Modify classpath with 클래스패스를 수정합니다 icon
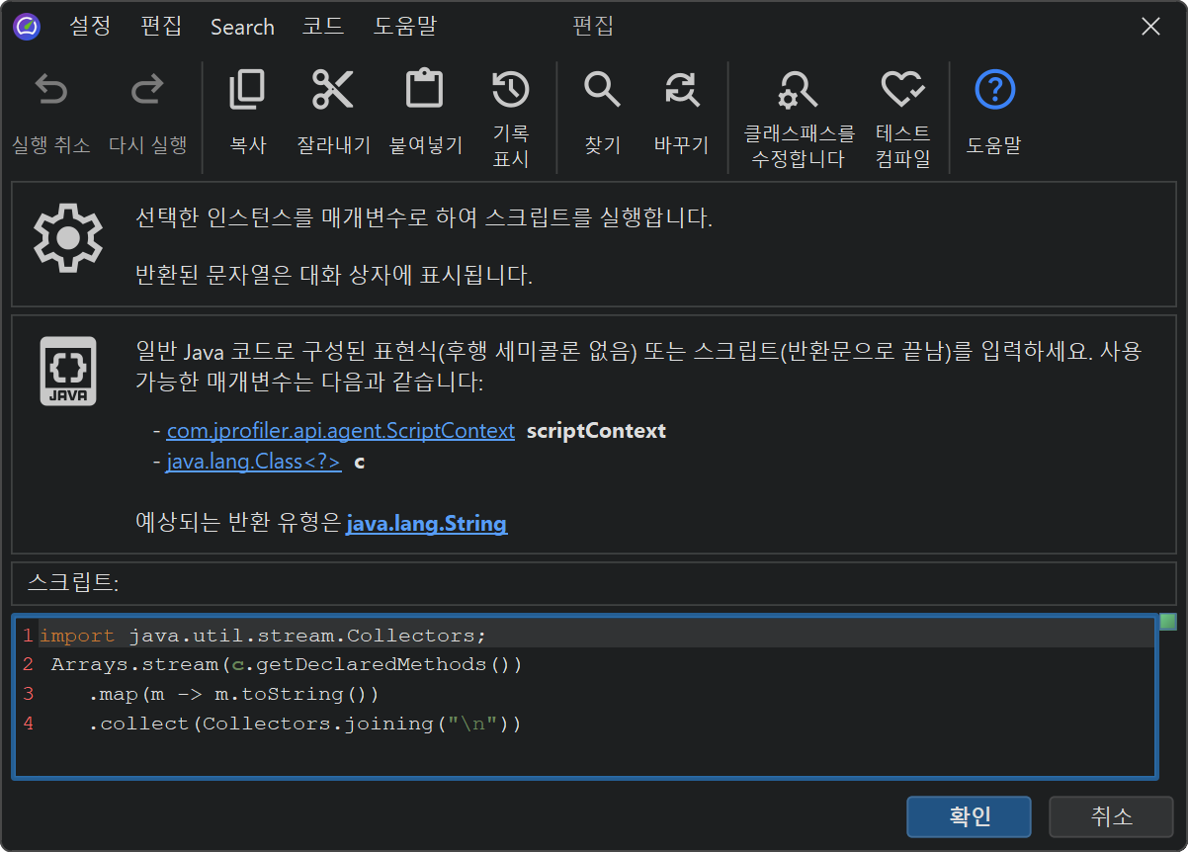Image resolution: width=1188 pixels, height=852 pixels. pyautogui.click(x=799, y=90)
